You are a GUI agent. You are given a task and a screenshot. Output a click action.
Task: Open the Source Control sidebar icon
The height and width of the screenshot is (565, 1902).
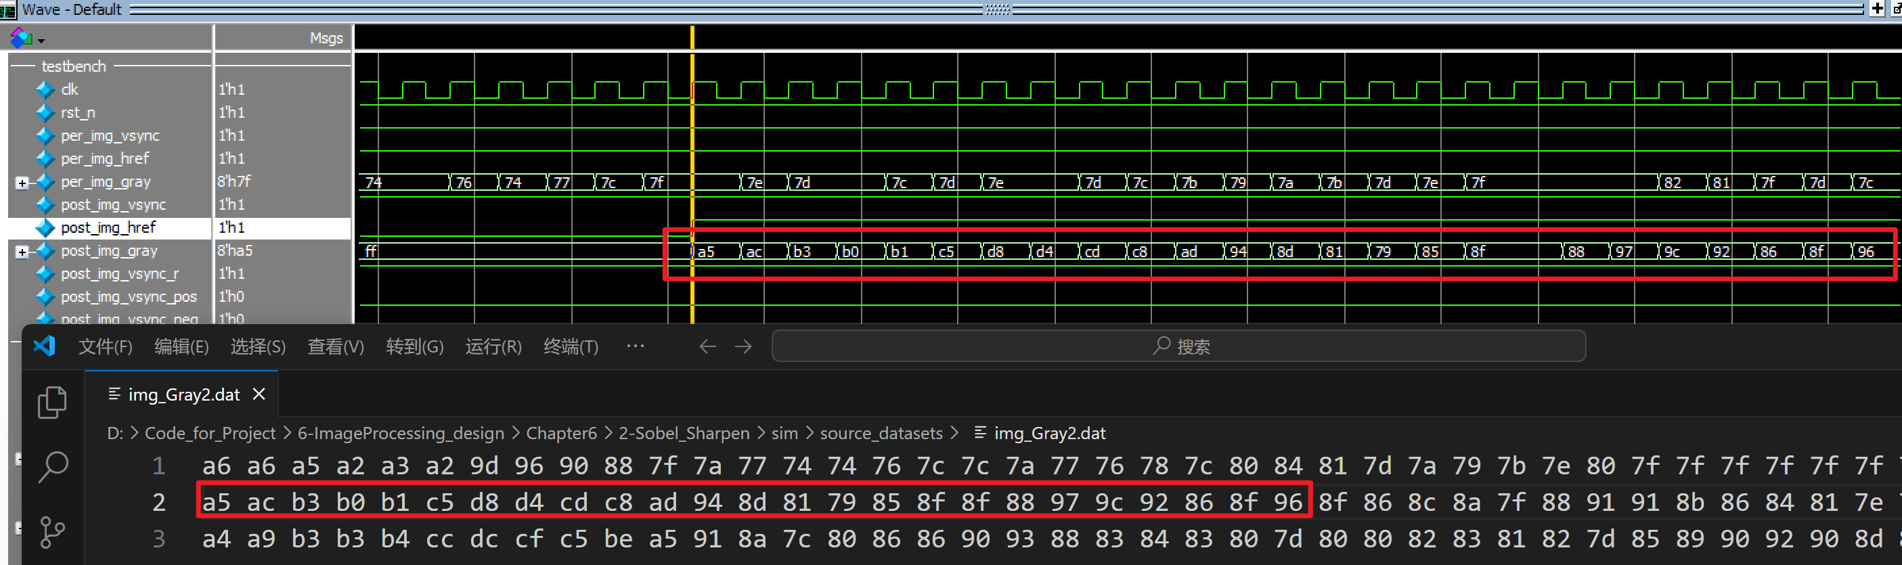[x=51, y=532]
